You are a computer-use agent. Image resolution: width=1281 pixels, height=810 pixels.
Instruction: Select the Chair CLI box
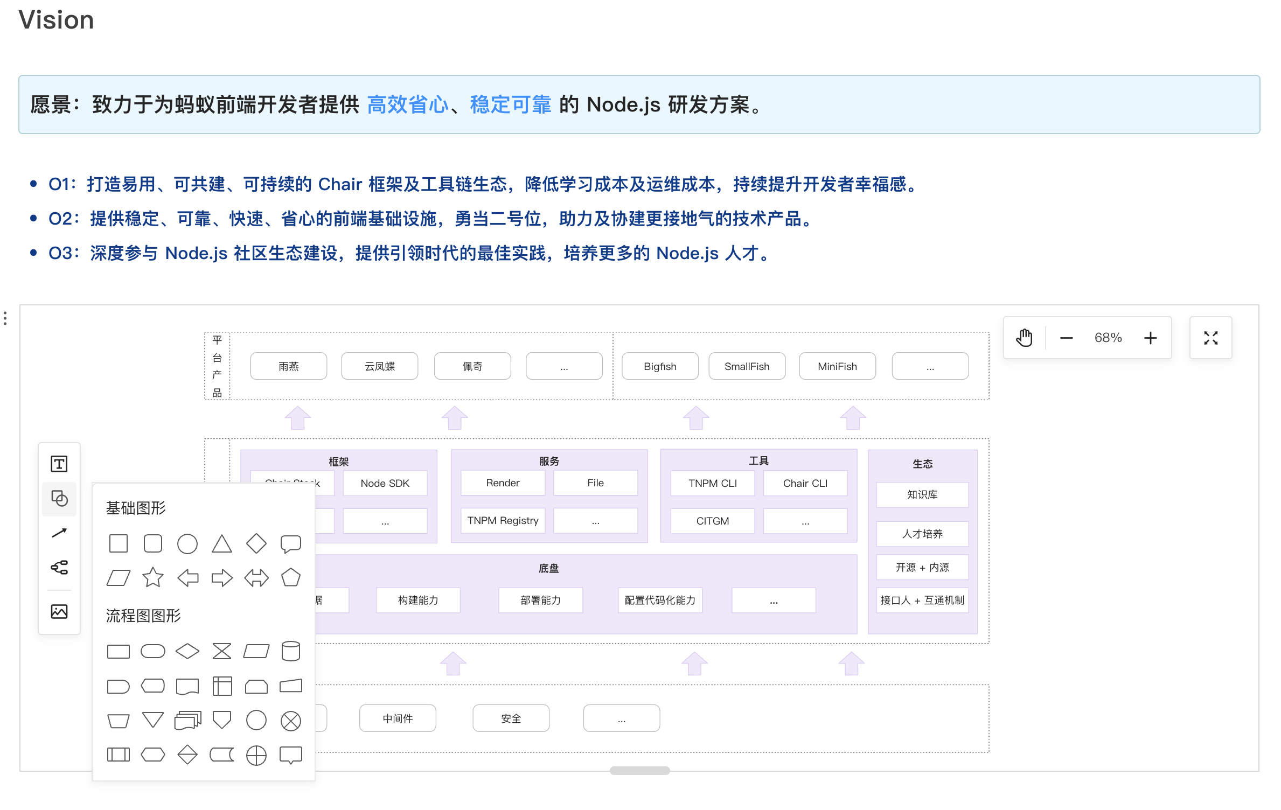(805, 483)
